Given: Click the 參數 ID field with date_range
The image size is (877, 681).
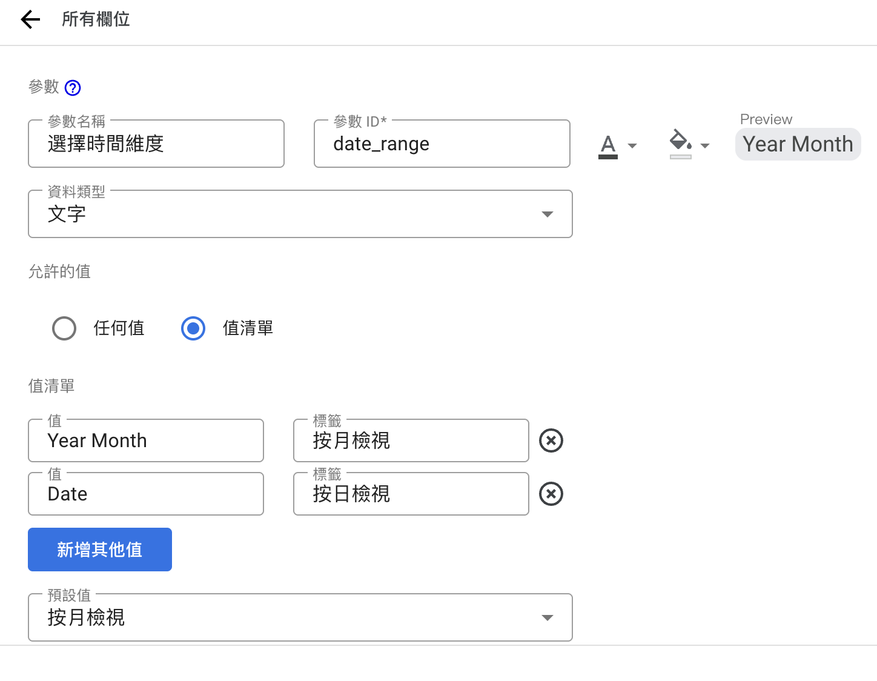Looking at the screenshot, I should pyautogui.click(x=442, y=144).
